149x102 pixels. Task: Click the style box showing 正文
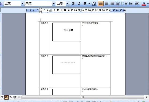pos(12,4)
